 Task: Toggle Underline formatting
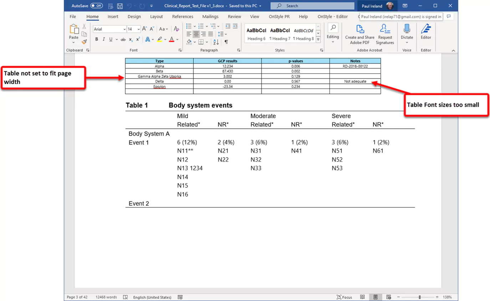coord(111,39)
